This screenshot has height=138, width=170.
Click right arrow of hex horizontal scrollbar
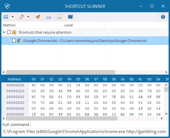pyautogui.click(x=162, y=118)
